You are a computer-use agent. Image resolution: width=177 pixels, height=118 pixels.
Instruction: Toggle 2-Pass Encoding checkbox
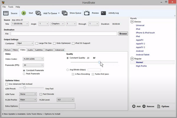tap(73, 74)
